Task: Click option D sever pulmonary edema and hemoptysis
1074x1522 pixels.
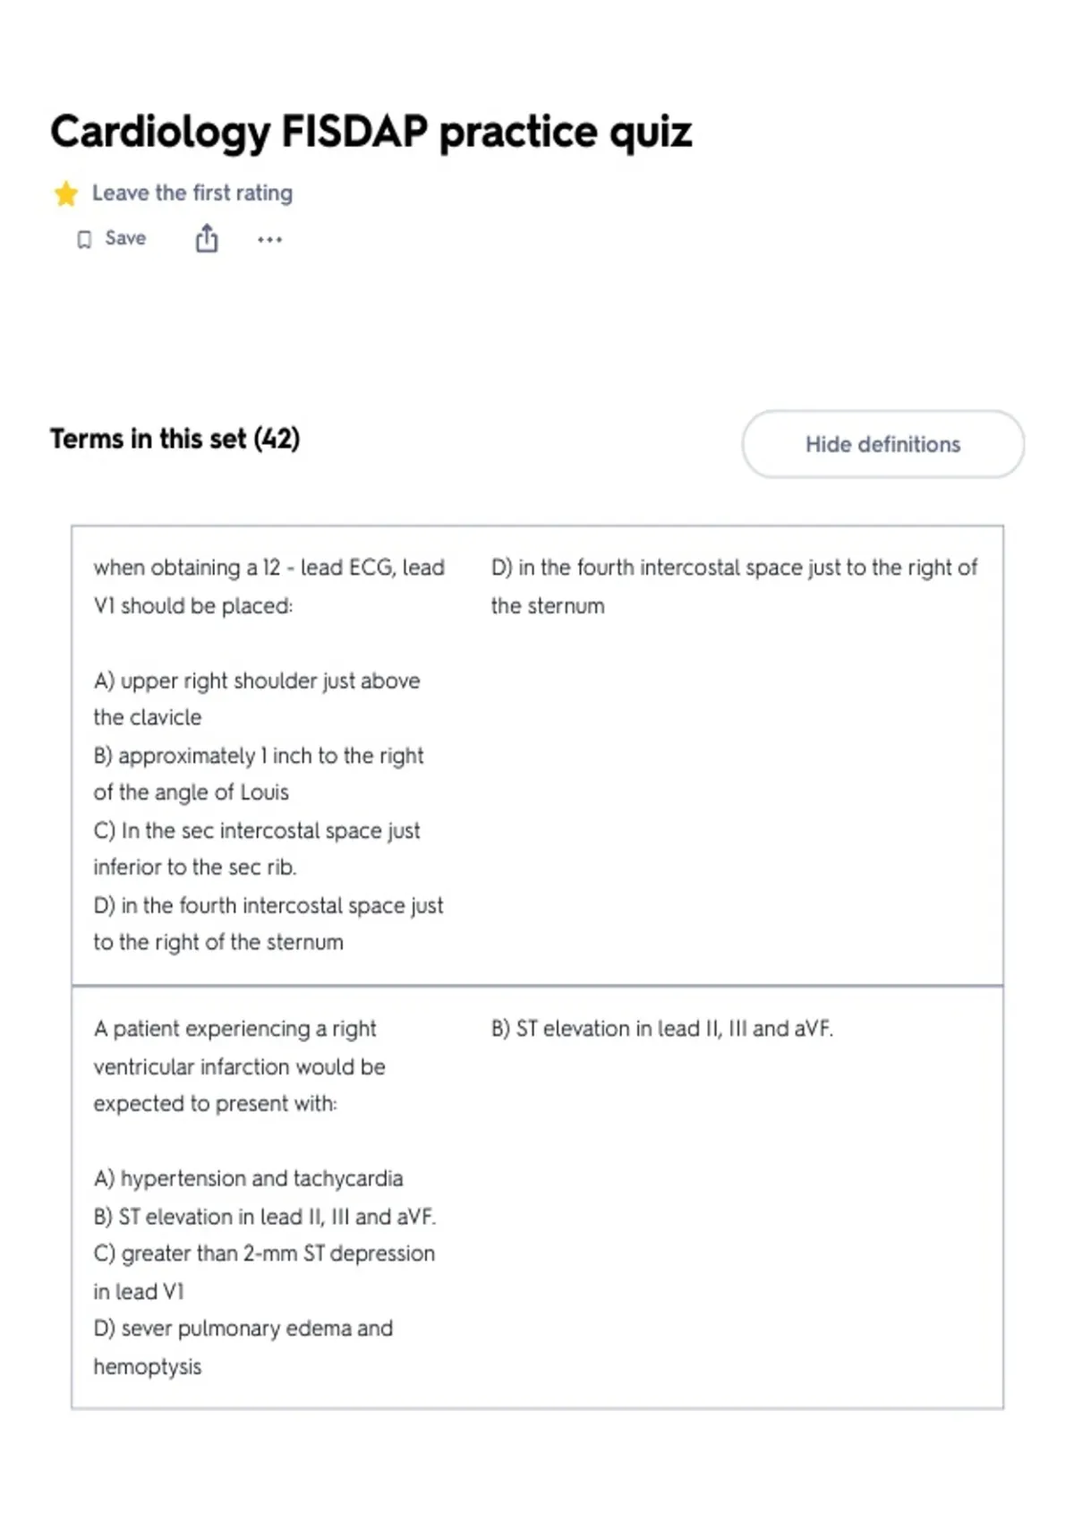Action: click(x=243, y=1347)
